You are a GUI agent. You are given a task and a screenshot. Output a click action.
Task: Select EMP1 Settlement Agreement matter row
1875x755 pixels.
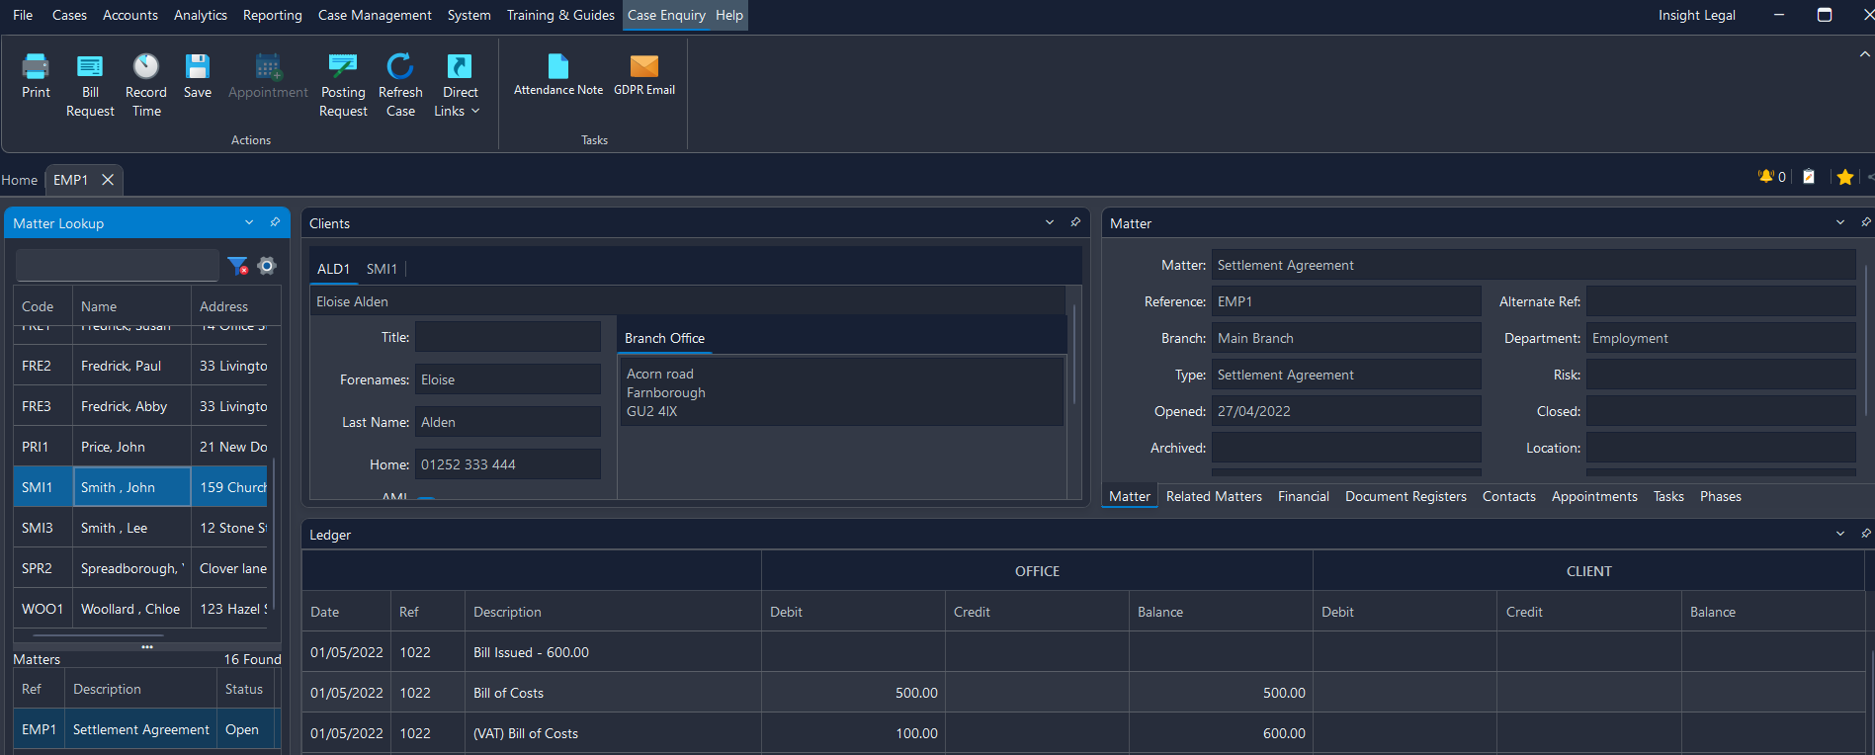click(147, 729)
